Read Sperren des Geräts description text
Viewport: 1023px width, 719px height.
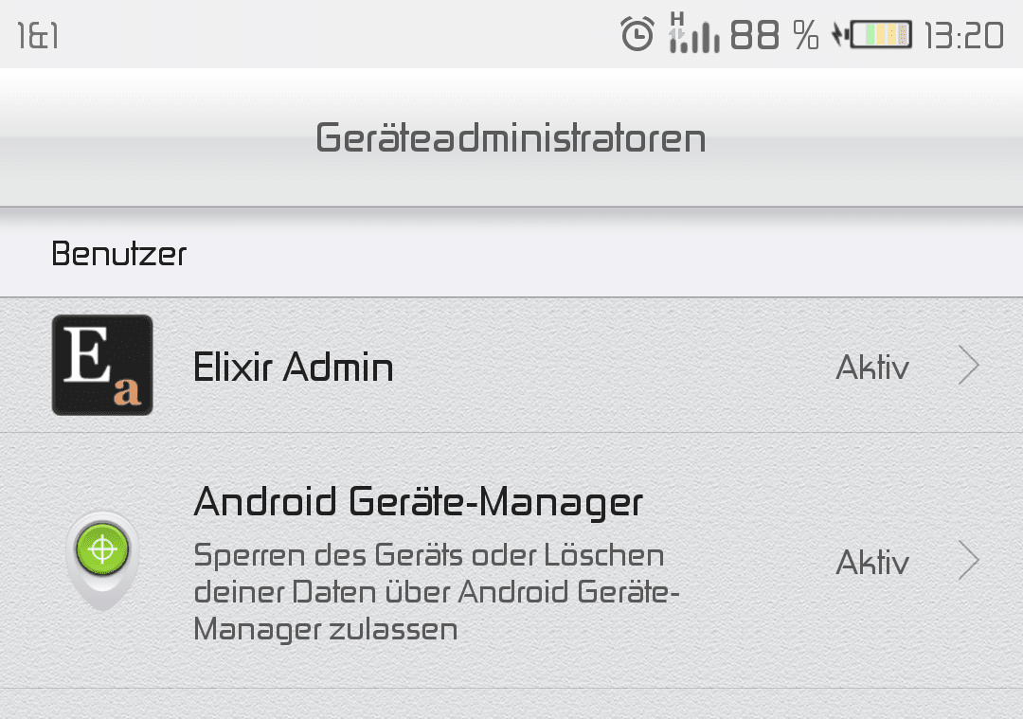[437, 592]
